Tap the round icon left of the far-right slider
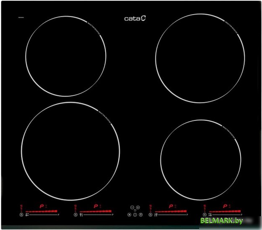This screenshot has width=262, height=230. click(205, 215)
